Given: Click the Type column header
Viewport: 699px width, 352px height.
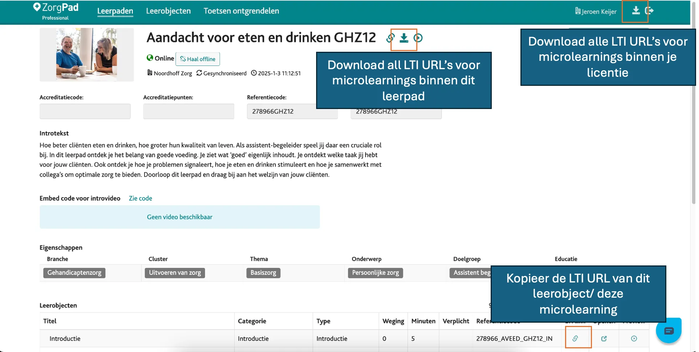Looking at the screenshot, I should [323, 321].
